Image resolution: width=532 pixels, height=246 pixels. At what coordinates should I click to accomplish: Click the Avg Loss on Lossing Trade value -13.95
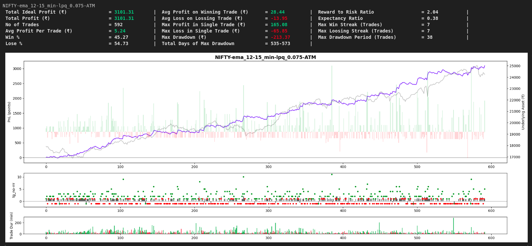[x=279, y=18]
